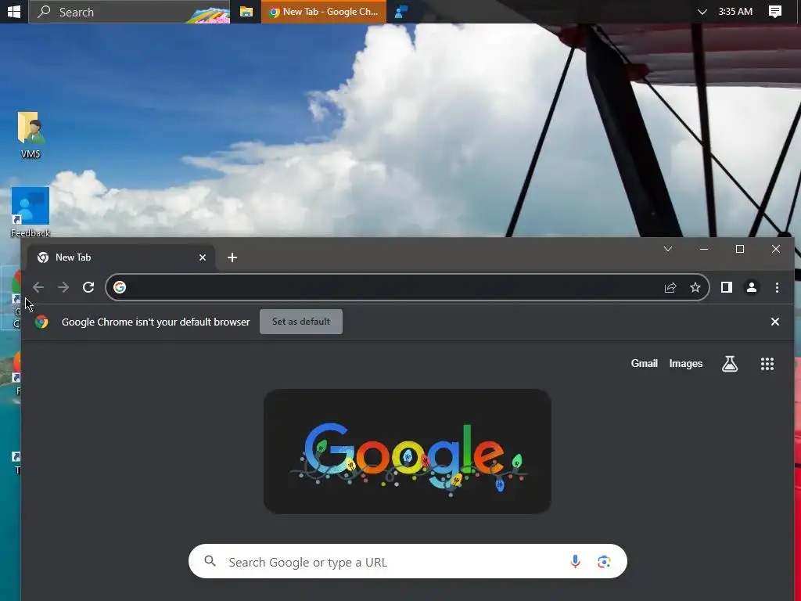This screenshot has height=601, width=801.
Task: Select the VM5 desktop folder icon
Action: (31, 135)
